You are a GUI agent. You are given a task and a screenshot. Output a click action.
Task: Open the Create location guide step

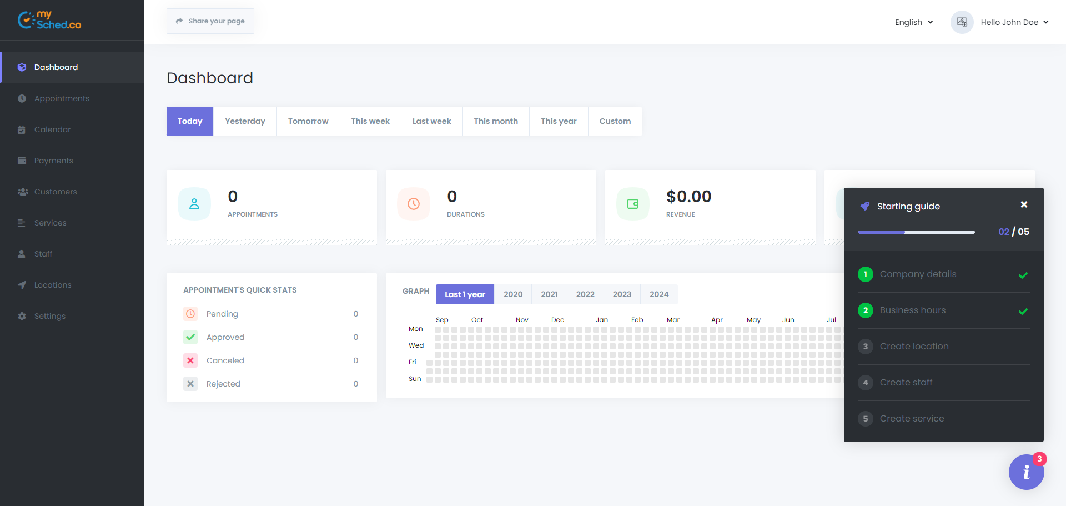[914, 346]
